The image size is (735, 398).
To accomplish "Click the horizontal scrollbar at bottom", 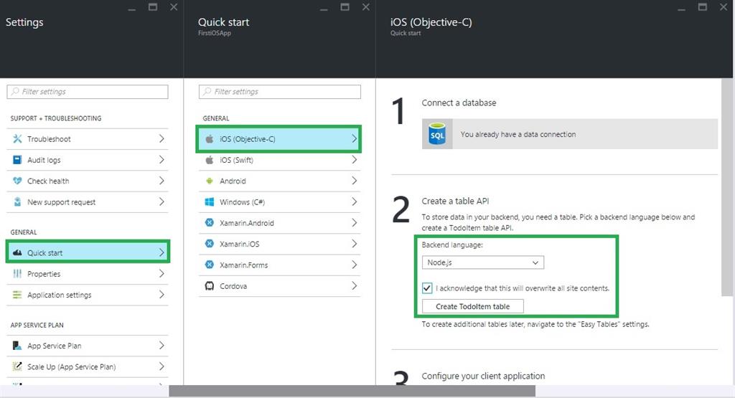I will click(x=352, y=391).
